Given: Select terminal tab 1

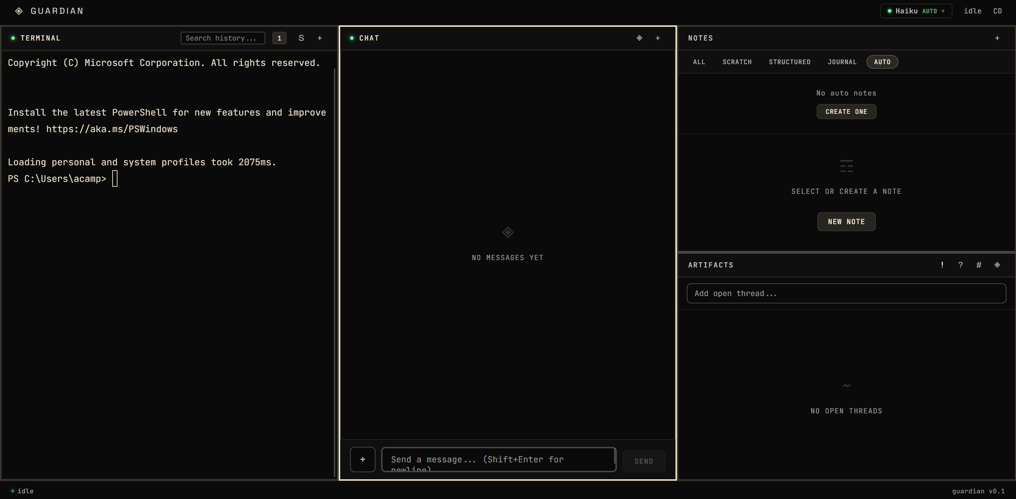Looking at the screenshot, I should [x=279, y=38].
